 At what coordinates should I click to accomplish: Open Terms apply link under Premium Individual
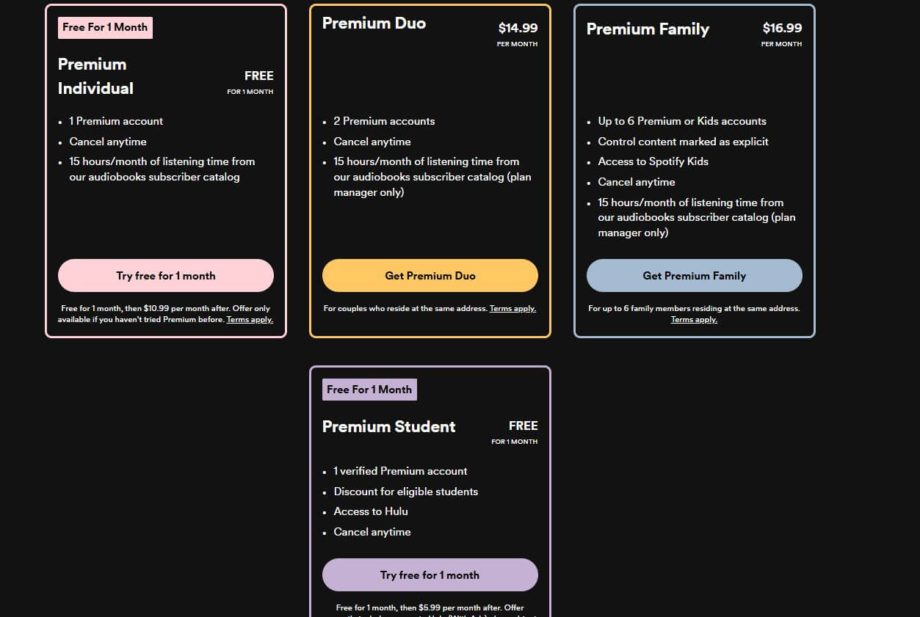pos(250,319)
